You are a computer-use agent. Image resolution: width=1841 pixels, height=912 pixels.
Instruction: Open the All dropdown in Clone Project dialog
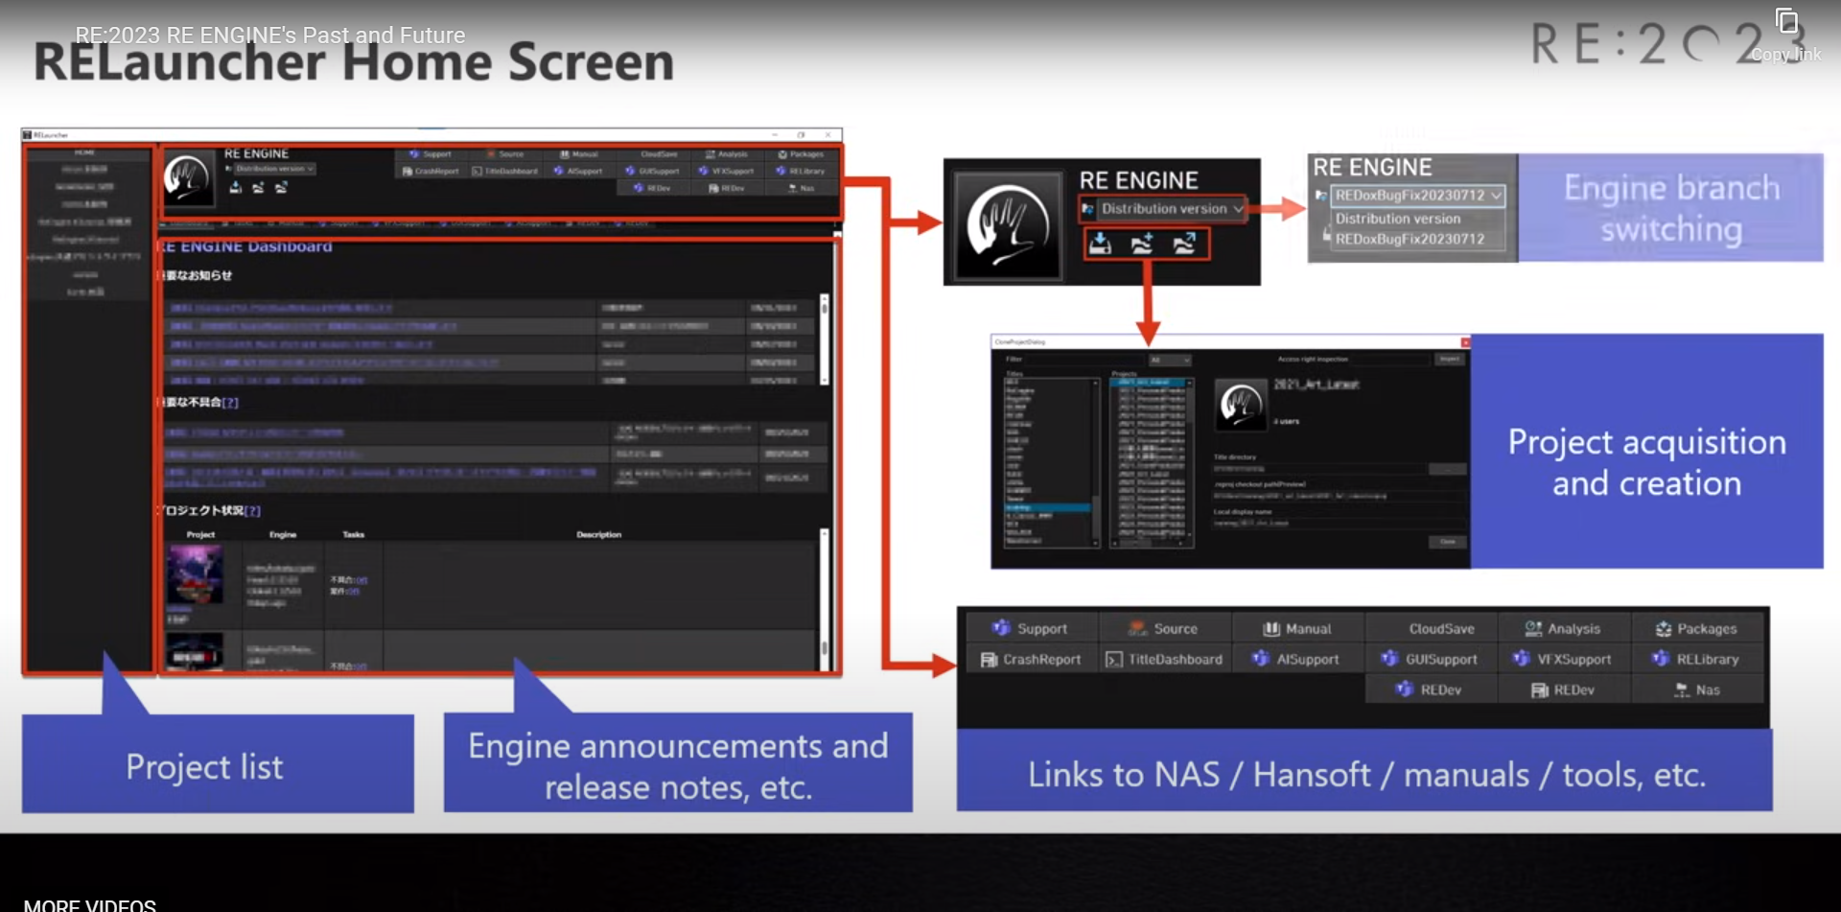click(x=1170, y=360)
